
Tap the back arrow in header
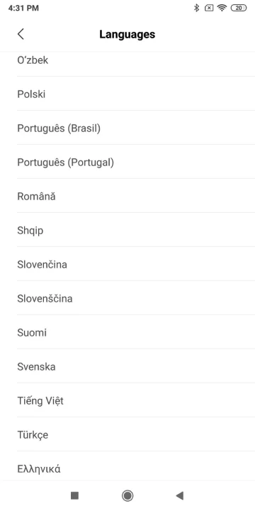click(21, 34)
